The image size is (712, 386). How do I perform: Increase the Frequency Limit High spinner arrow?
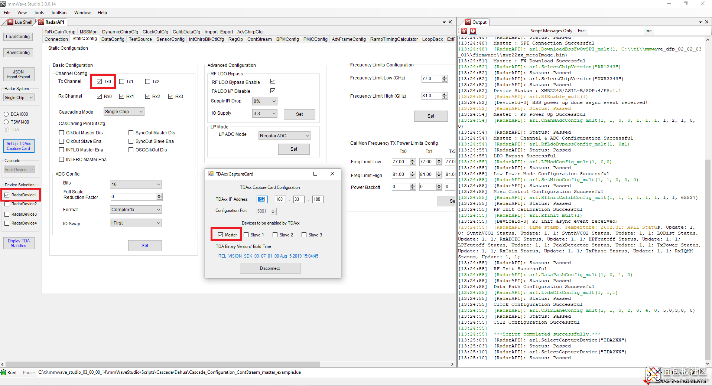click(445, 94)
